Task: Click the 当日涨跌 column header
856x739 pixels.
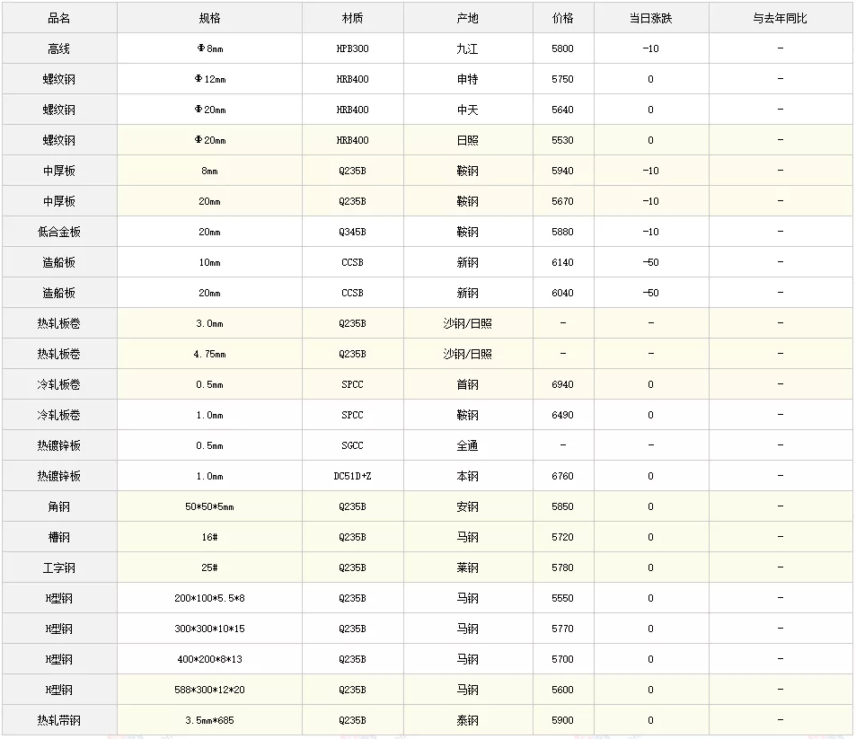Action: 650,18
